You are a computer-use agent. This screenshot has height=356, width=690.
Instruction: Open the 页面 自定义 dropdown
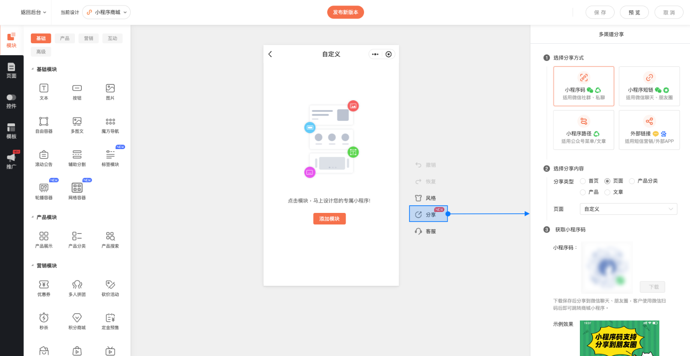pyautogui.click(x=628, y=209)
